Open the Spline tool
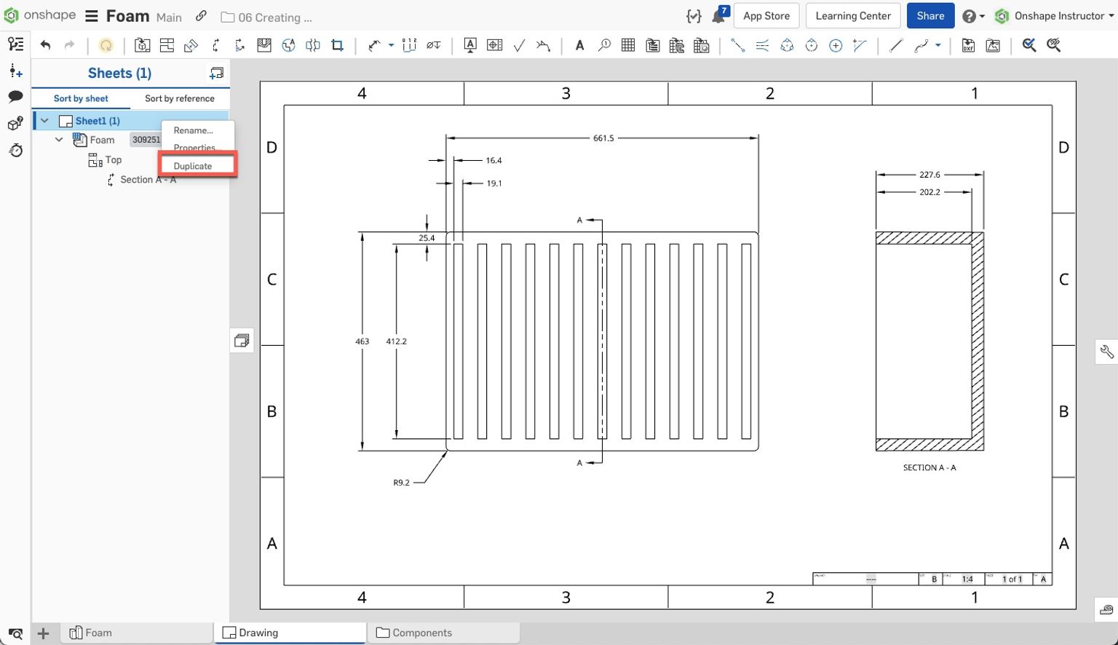Viewport: 1118px width, 645px height. (x=922, y=45)
